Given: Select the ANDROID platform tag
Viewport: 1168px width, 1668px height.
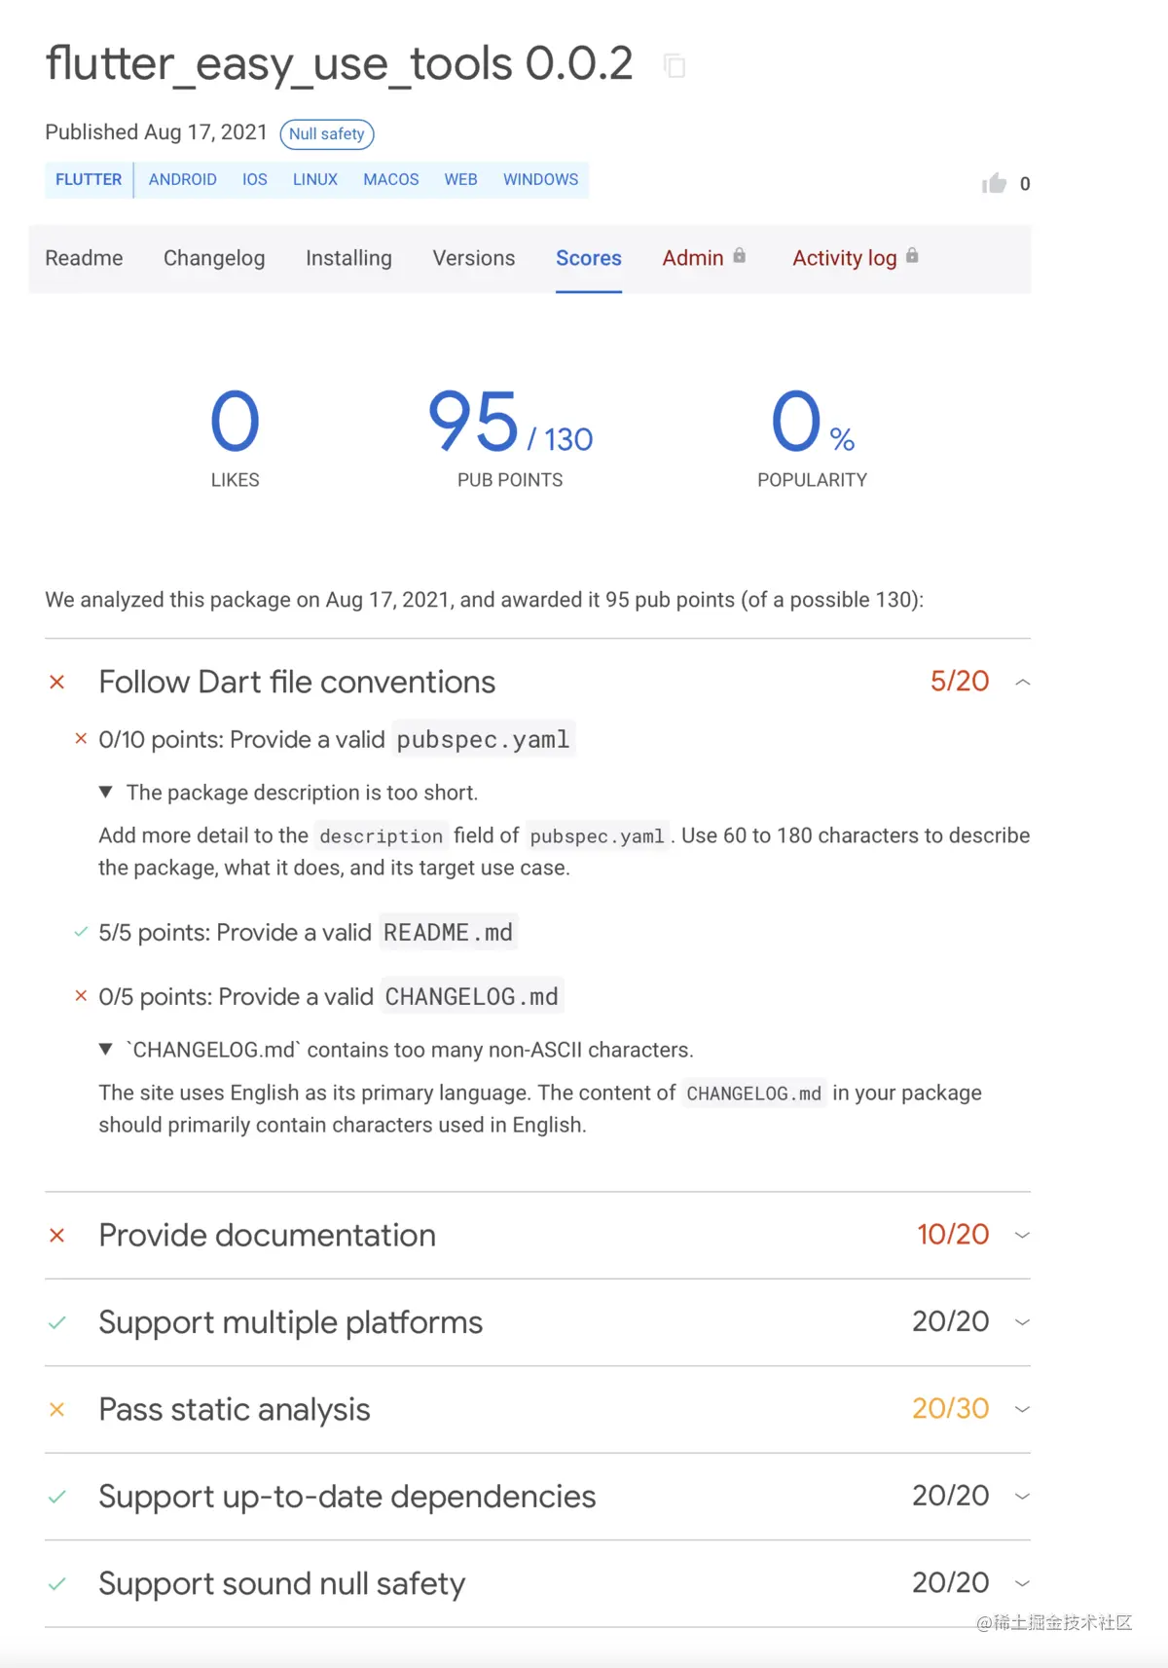Looking at the screenshot, I should [183, 179].
